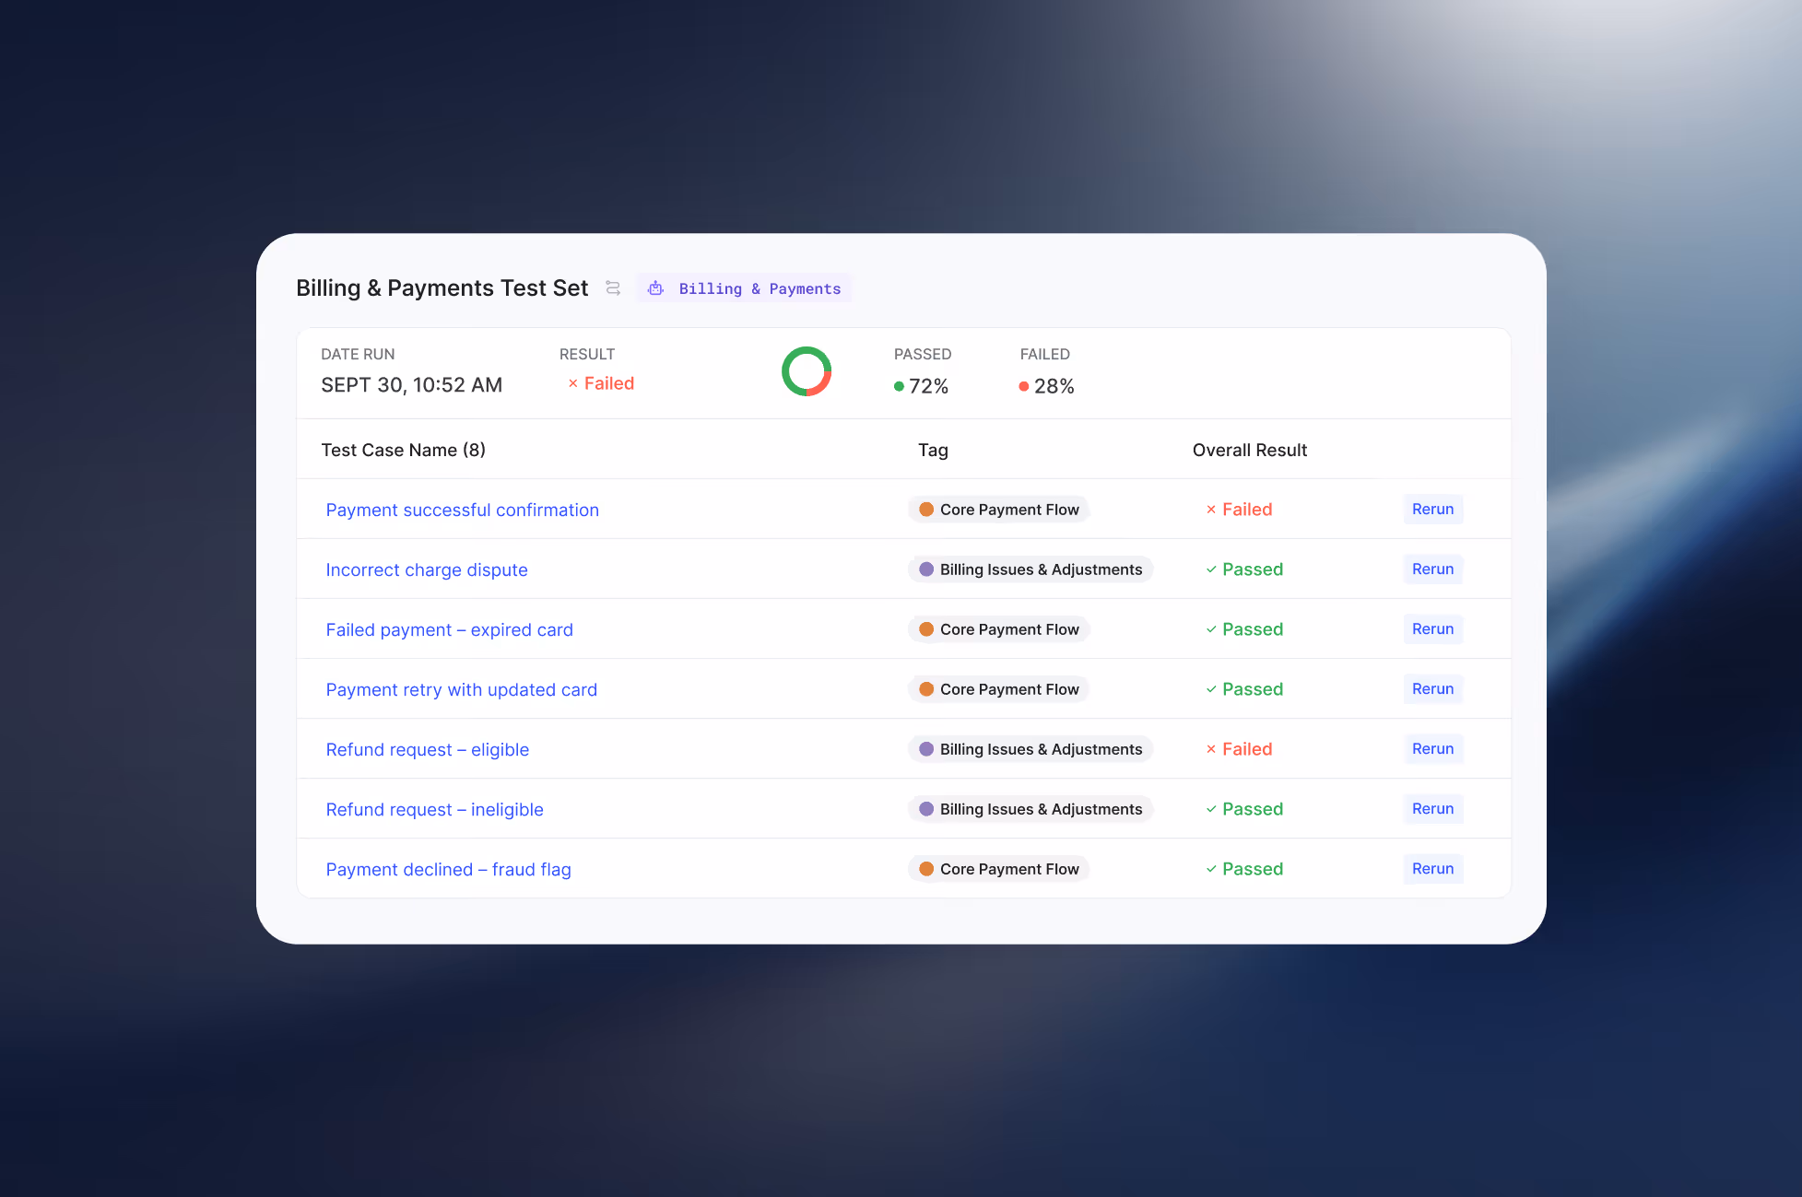Click the robot icon in the Billing & Payments badge

(x=656, y=288)
